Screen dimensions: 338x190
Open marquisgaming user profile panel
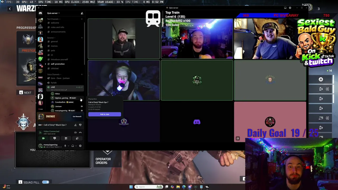(x=50, y=146)
